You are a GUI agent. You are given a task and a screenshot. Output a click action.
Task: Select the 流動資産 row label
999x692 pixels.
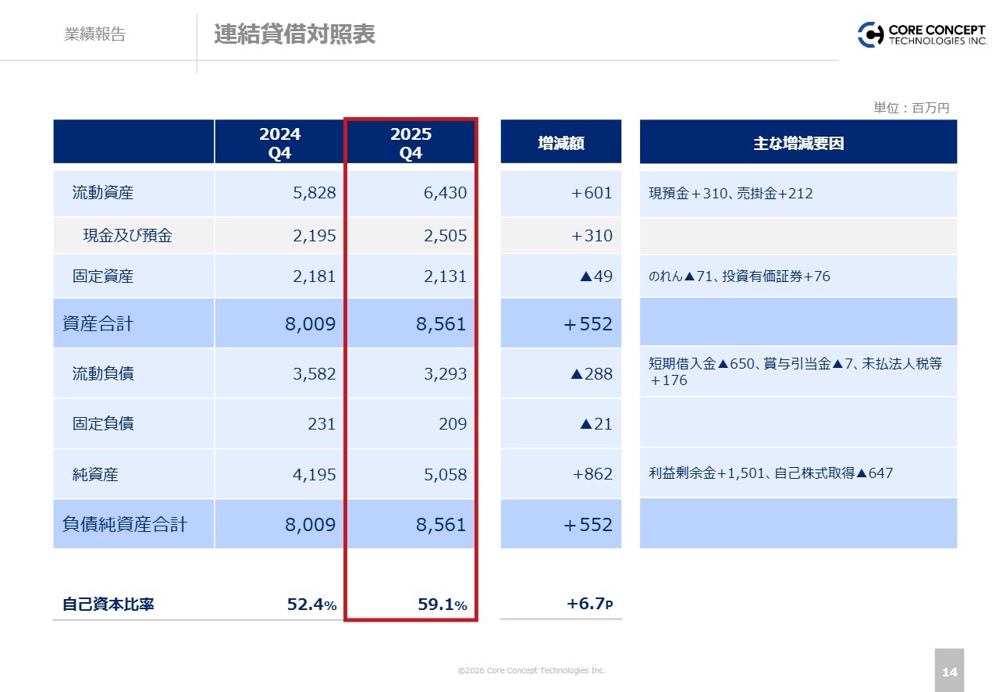click(x=103, y=193)
